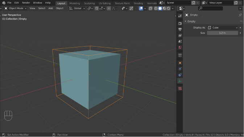Image resolution: width=244 pixels, height=137 pixels.
Task: Click the Blender logo menu icon
Action: [4, 3]
